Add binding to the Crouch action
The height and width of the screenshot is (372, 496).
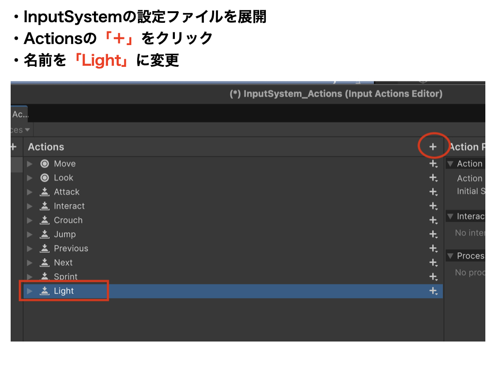(x=433, y=220)
